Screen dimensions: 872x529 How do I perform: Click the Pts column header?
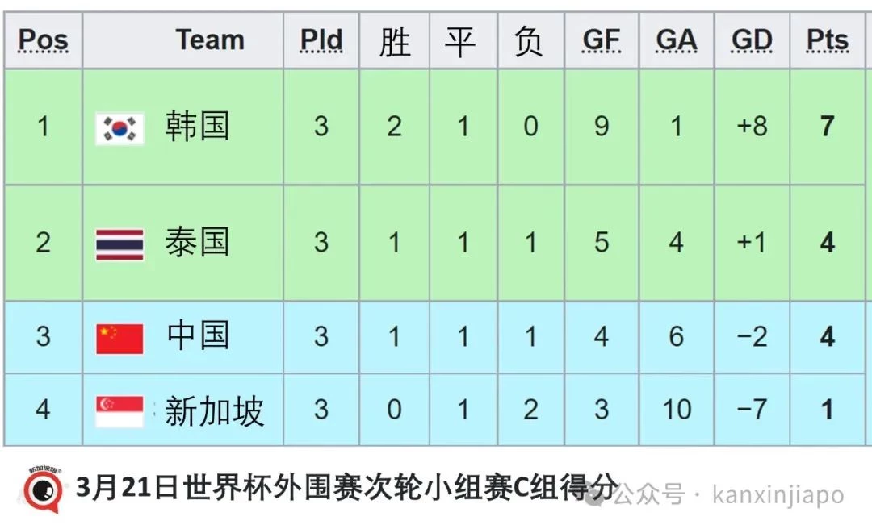[x=828, y=40]
